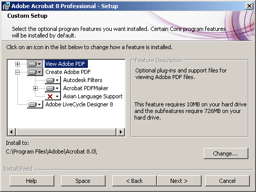This screenshot has width=256, height=192.
Task: Open Autodesk Filters install option dropdown
Action: click(x=53, y=80)
